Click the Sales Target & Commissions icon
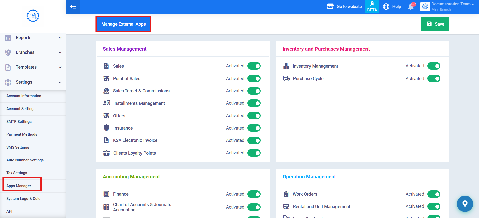 (106, 91)
